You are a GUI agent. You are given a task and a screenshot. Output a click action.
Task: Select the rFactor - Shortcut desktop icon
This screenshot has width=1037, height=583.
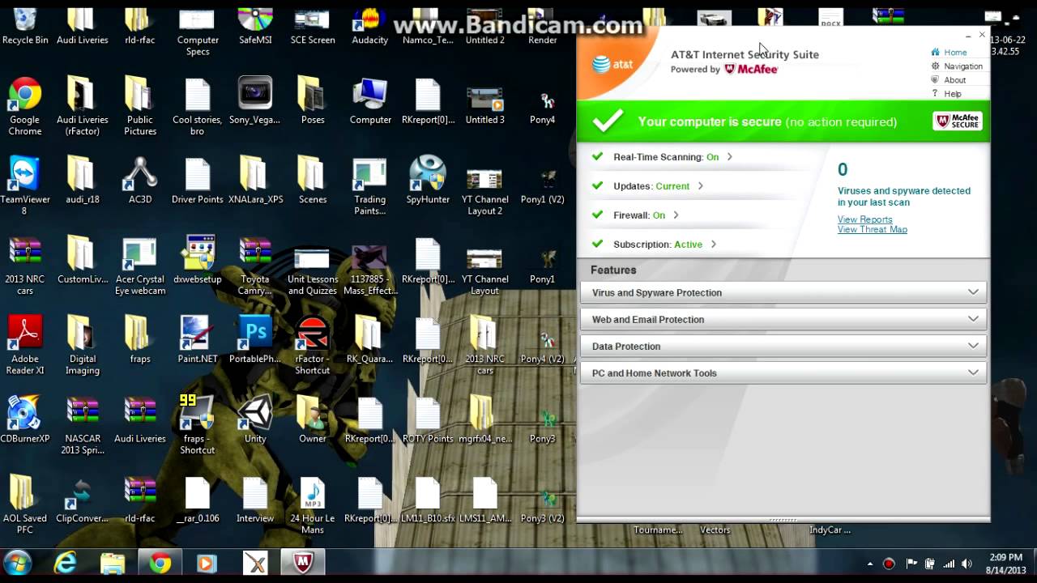point(313,346)
